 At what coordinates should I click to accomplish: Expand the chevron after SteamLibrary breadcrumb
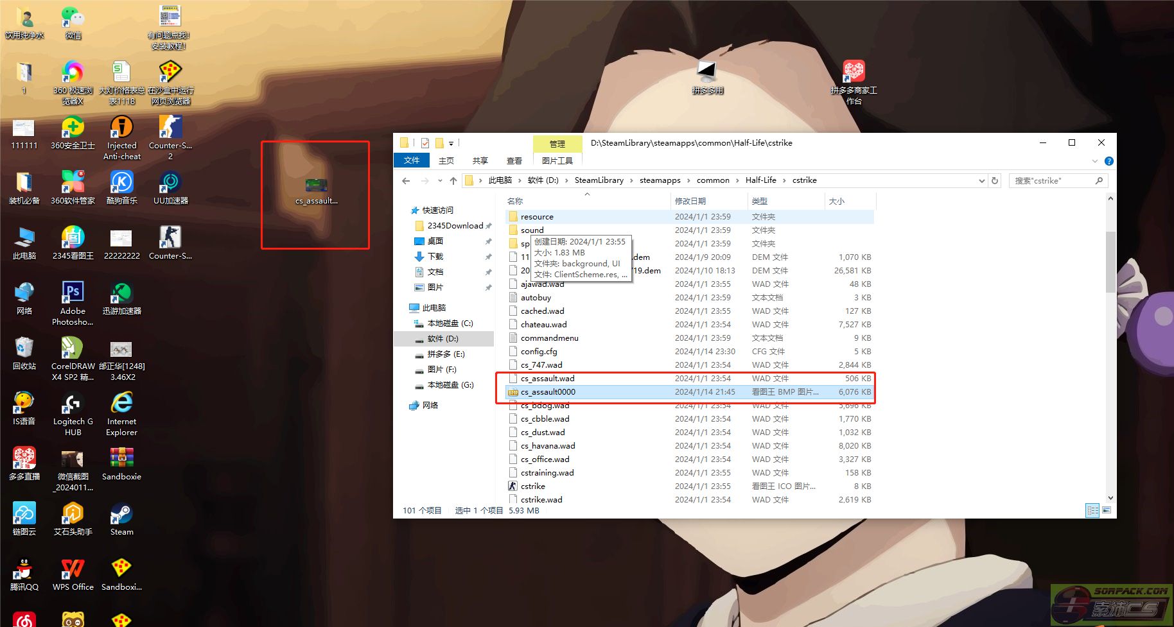(631, 180)
